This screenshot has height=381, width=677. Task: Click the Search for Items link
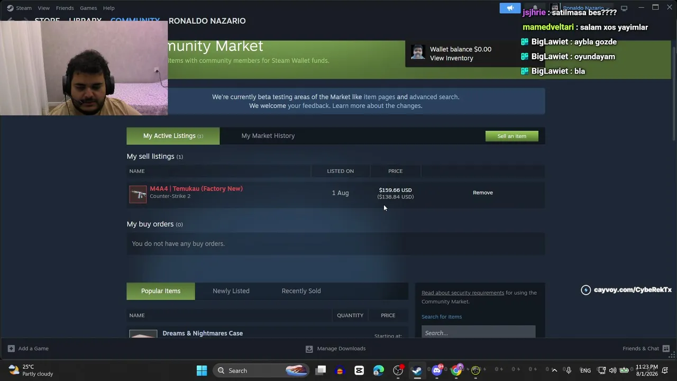coord(442,316)
